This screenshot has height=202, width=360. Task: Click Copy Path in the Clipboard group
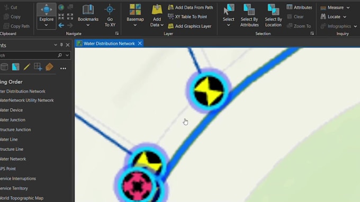pos(17,26)
